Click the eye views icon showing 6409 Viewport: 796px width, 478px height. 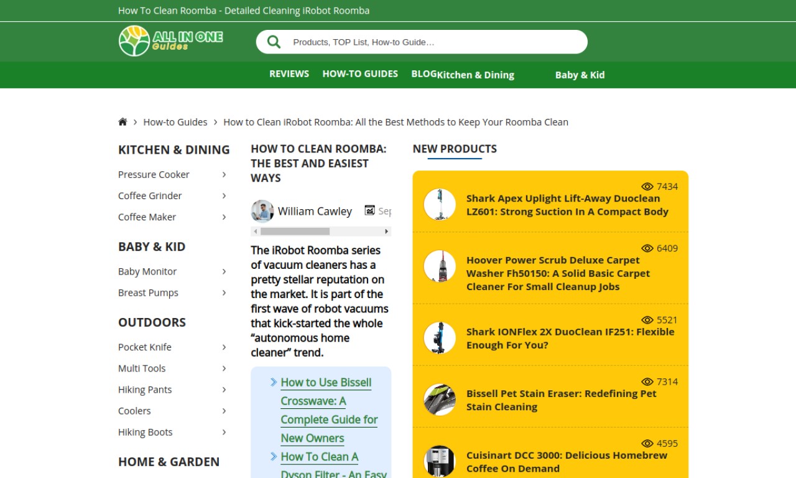click(647, 248)
